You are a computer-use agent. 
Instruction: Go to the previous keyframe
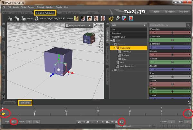87,122
